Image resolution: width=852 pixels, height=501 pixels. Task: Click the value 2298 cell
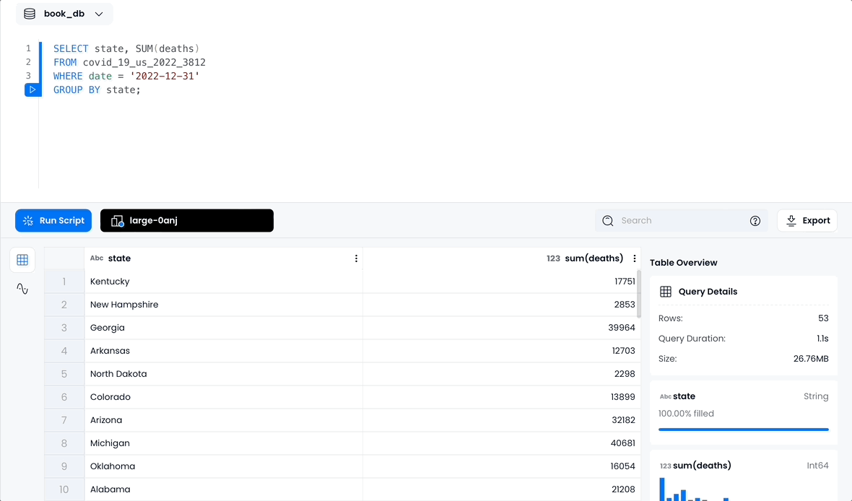click(x=502, y=374)
